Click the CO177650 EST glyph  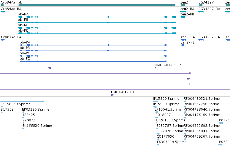click(x=158, y=139)
